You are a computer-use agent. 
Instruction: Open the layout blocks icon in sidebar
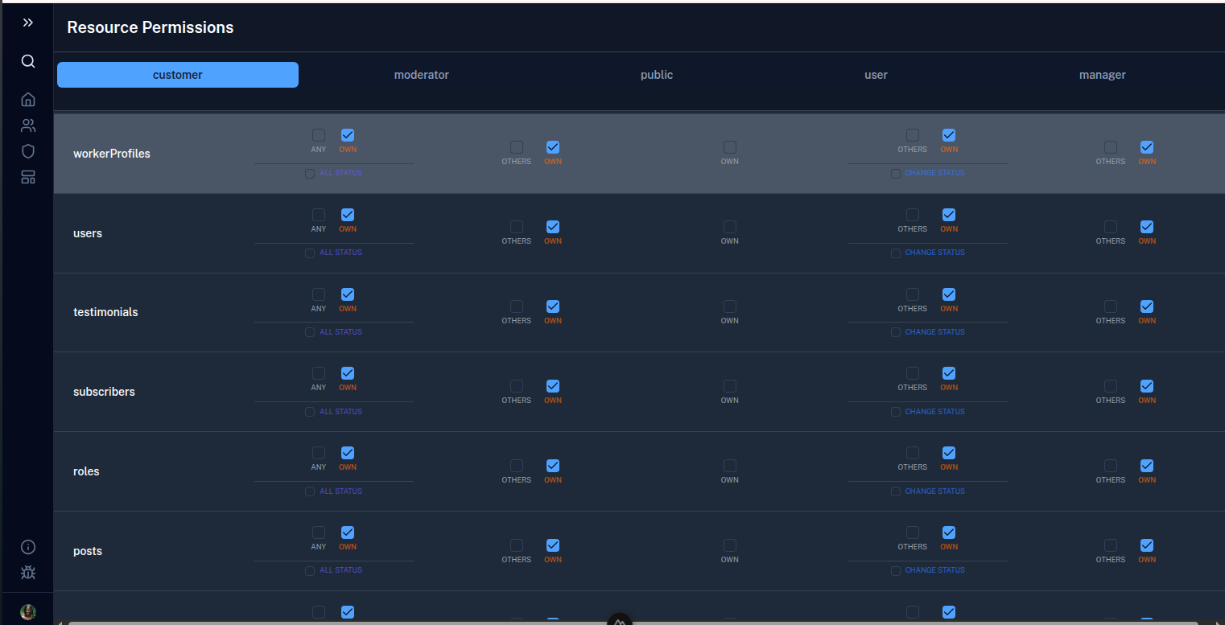28,177
